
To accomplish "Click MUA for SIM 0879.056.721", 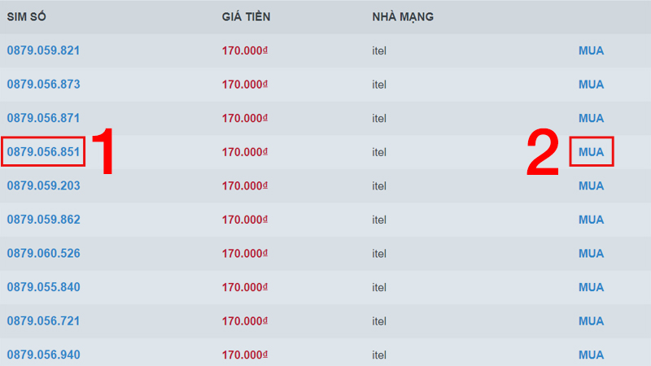I will tap(592, 321).
